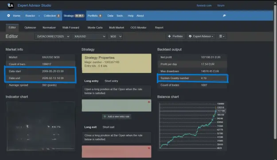This screenshot has height=160, width=277.
Task: Click the red long exit rule slot
Action: (117, 152)
